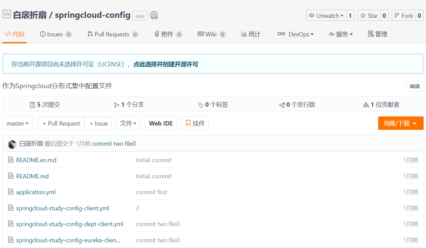Screen dimensions: 426x248
Task: Click the tag icon next to 0 个标签
Action: click(201, 105)
